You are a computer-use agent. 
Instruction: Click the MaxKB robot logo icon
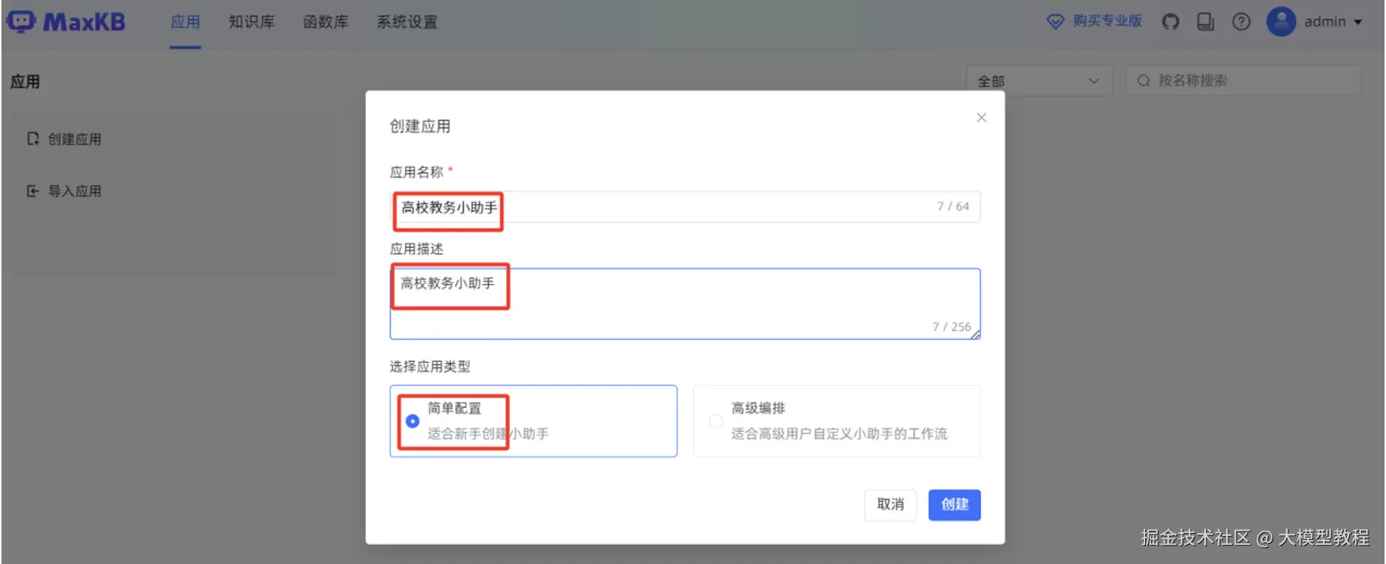coord(21,21)
